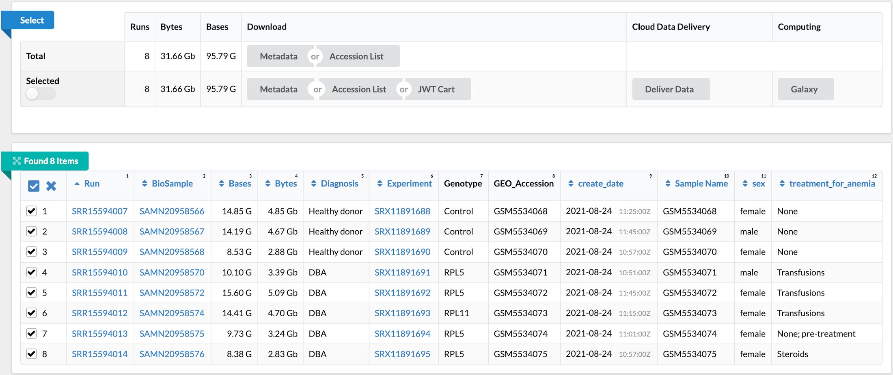The width and height of the screenshot is (893, 375).
Task: Download Accession List in the Total row
Action: point(356,56)
